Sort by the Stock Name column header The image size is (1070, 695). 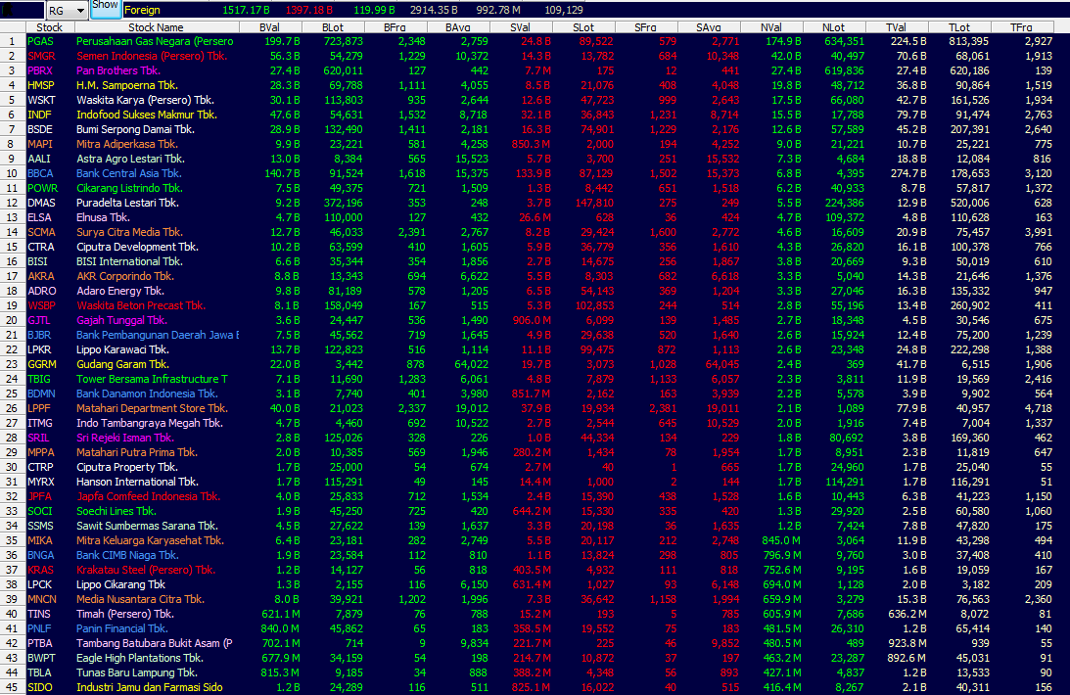pos(157,27)
